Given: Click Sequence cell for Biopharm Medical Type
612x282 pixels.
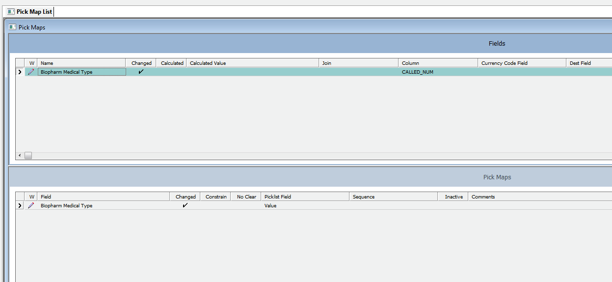Looking at the screenshot, I should click(x=394, y=205).
